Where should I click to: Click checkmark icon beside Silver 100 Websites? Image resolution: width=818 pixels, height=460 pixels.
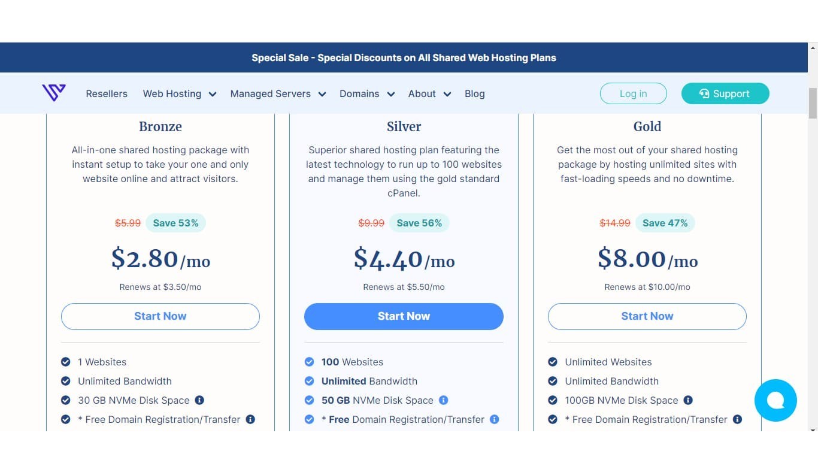tap(309, 362)
